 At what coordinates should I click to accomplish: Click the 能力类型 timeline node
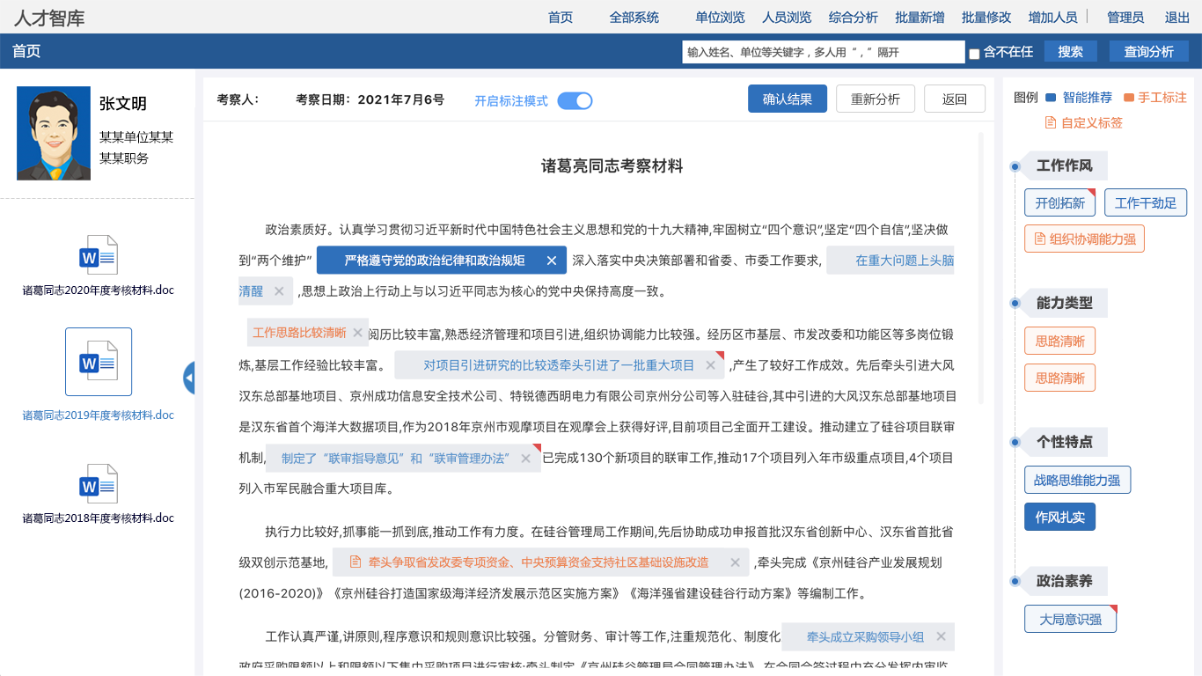(x=1015, y=303)
